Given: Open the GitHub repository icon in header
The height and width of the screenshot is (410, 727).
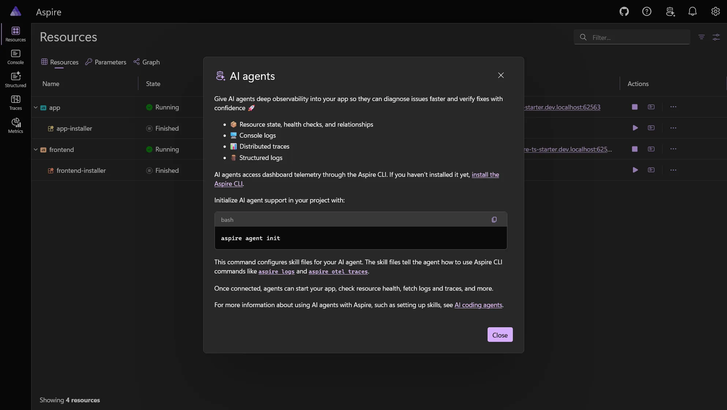Looking at the screenshot, I should click(624, 12).
